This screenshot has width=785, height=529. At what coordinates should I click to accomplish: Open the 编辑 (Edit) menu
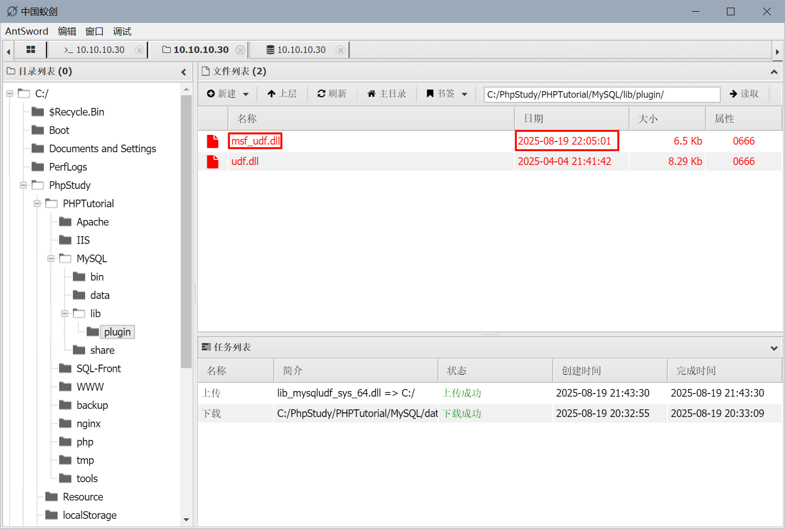67,32
